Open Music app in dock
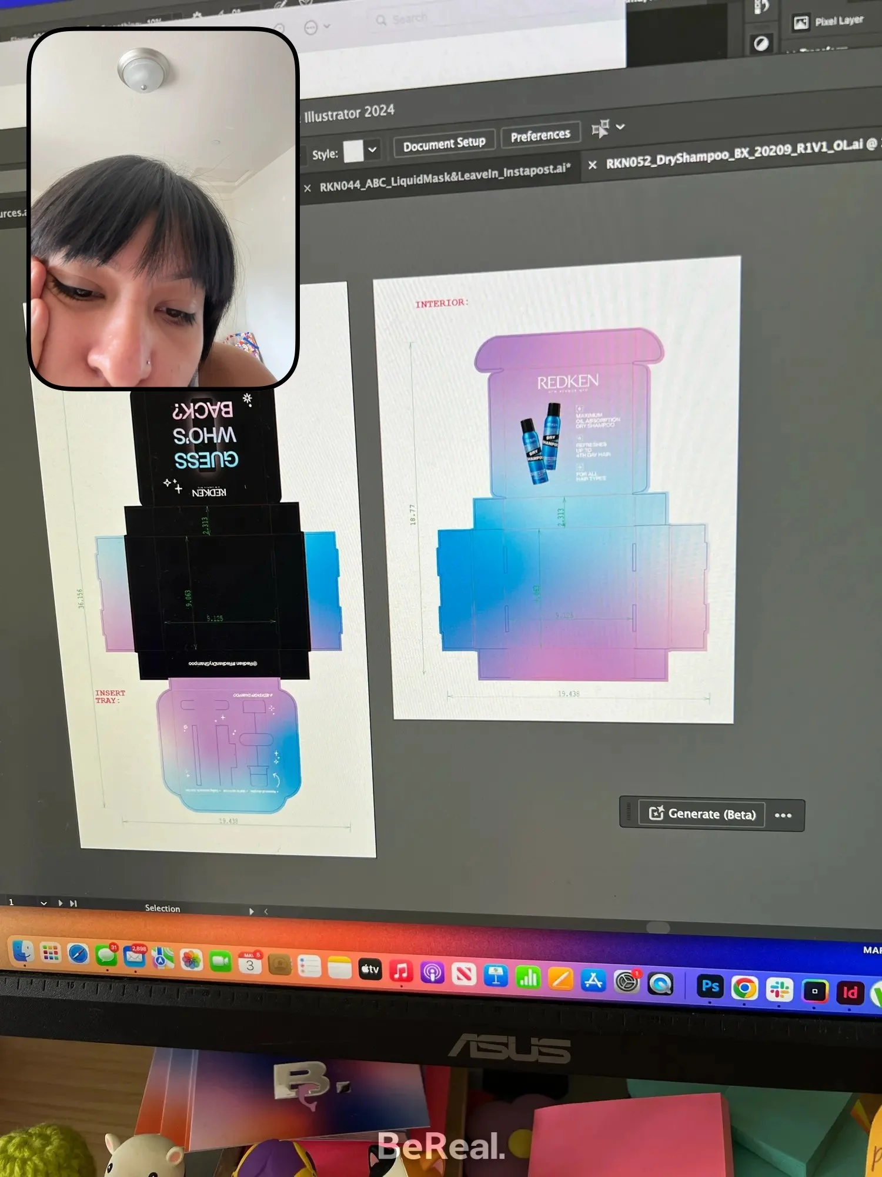The image size is (882, 1177). pyautogui.click(x=401, y=971)
